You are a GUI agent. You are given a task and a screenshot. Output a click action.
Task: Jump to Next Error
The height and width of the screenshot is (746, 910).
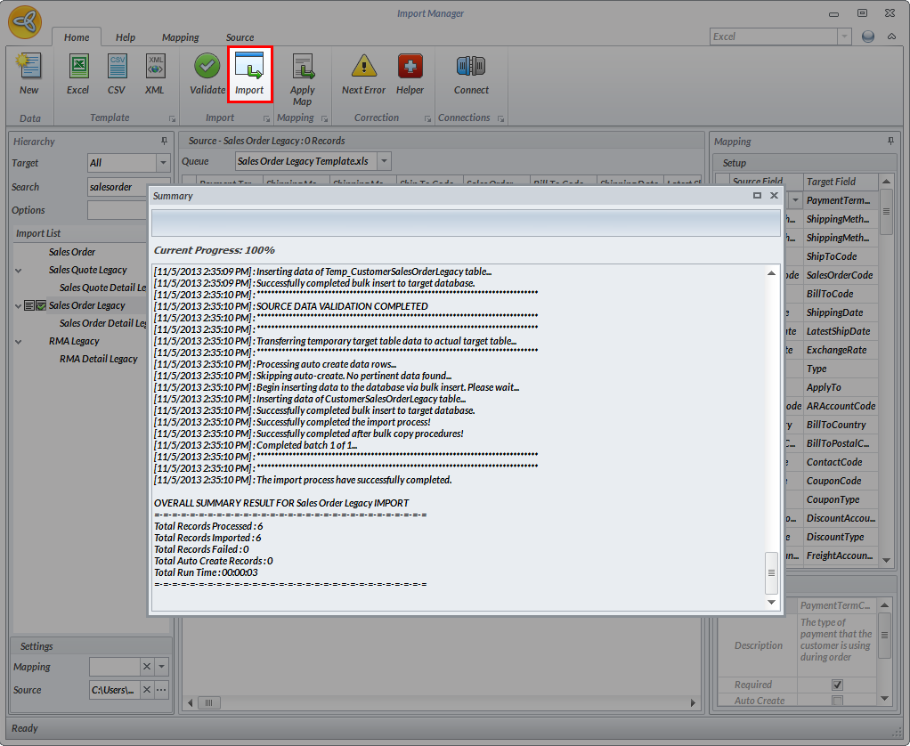click(x=363, y=73)
